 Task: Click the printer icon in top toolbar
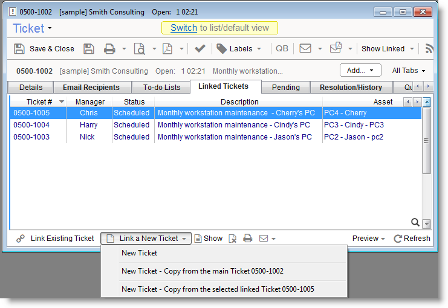[109, 49]
